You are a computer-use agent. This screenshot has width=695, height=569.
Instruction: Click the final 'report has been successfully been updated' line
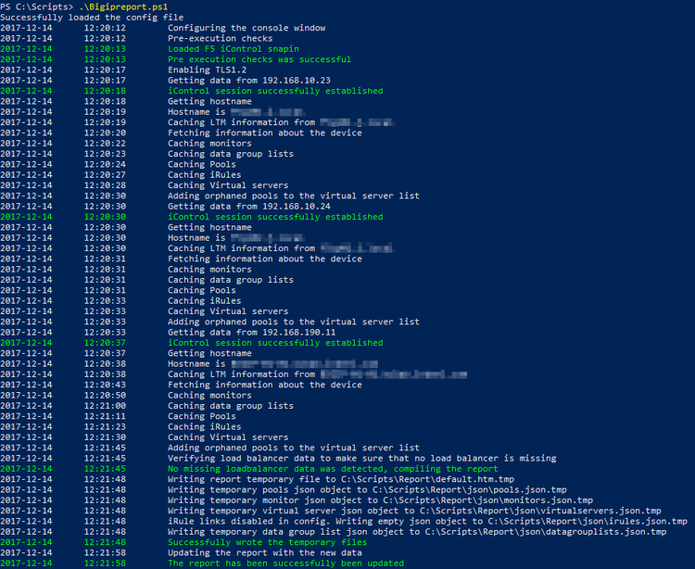tap(285, 563)
